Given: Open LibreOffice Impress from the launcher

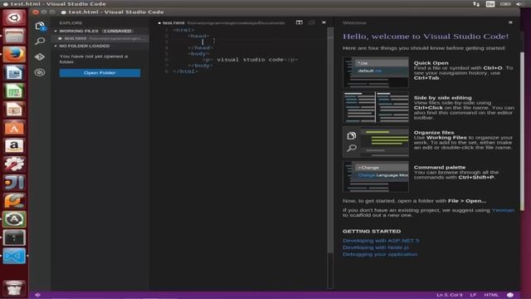Looking at the screenshot, I should [14, 109].
